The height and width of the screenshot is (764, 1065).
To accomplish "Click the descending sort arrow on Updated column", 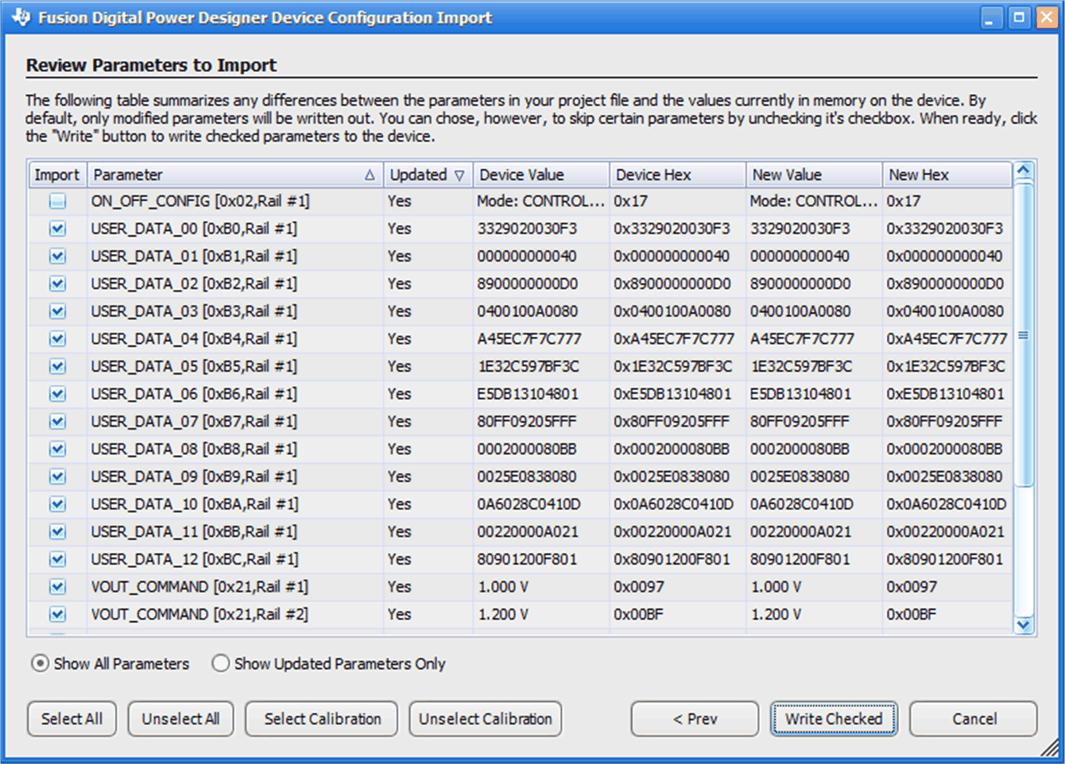I will click(x=461, y=174).
